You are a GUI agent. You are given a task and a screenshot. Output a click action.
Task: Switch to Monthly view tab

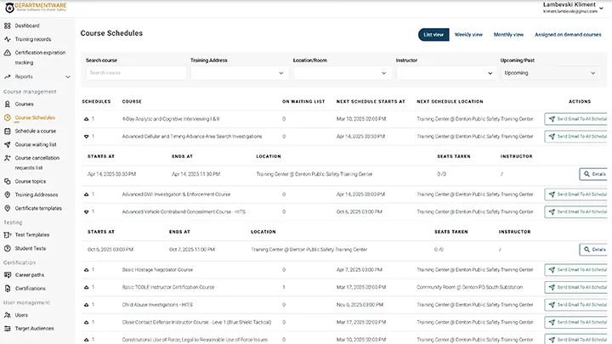coord(508,35)
